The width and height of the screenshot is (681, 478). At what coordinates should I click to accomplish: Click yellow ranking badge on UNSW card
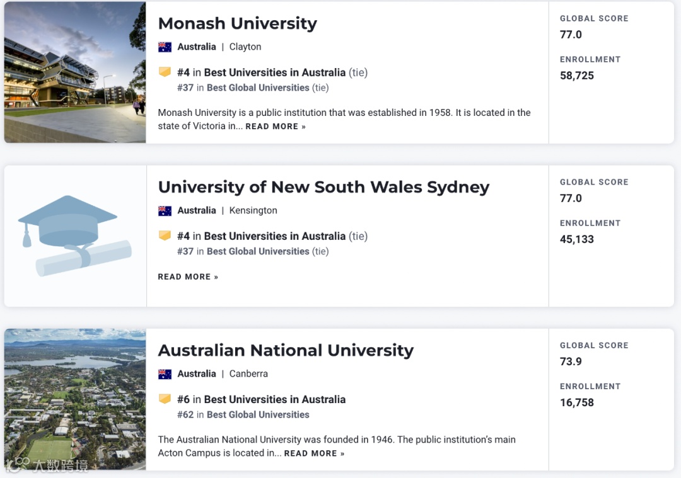[165, 236]
